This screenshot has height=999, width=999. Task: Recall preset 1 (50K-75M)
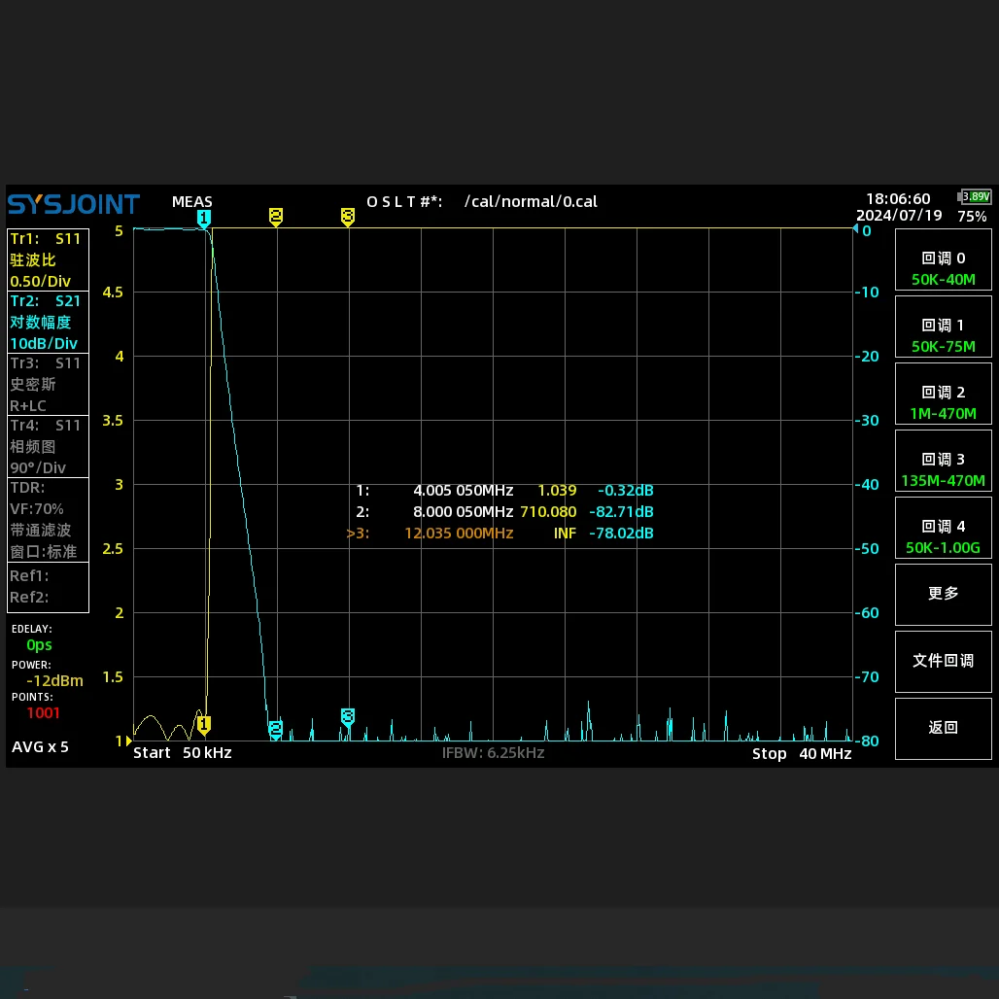(x=943, y=335)
